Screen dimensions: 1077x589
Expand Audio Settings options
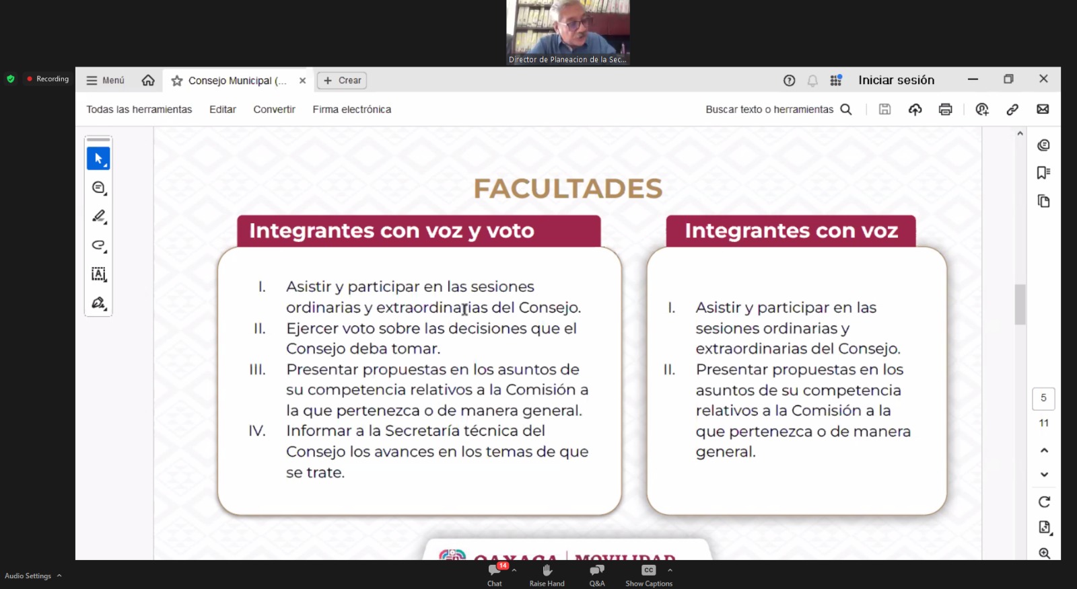coord(59,576)
